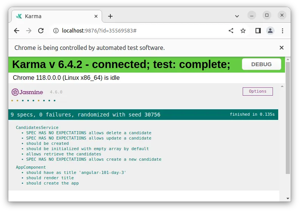Click 'finished in 0.135s' text
The width and height of the screenshot is (299, 211).
pos(252,114)
